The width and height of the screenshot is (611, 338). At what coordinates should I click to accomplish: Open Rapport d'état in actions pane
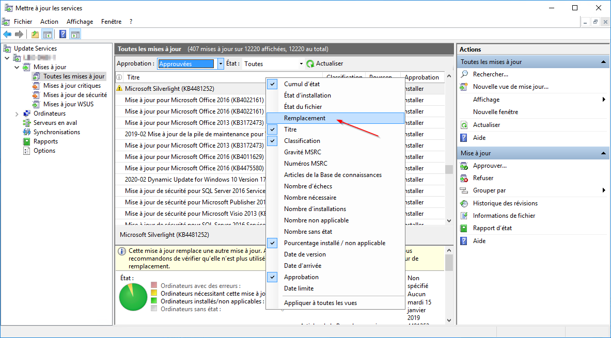[492, 228]
